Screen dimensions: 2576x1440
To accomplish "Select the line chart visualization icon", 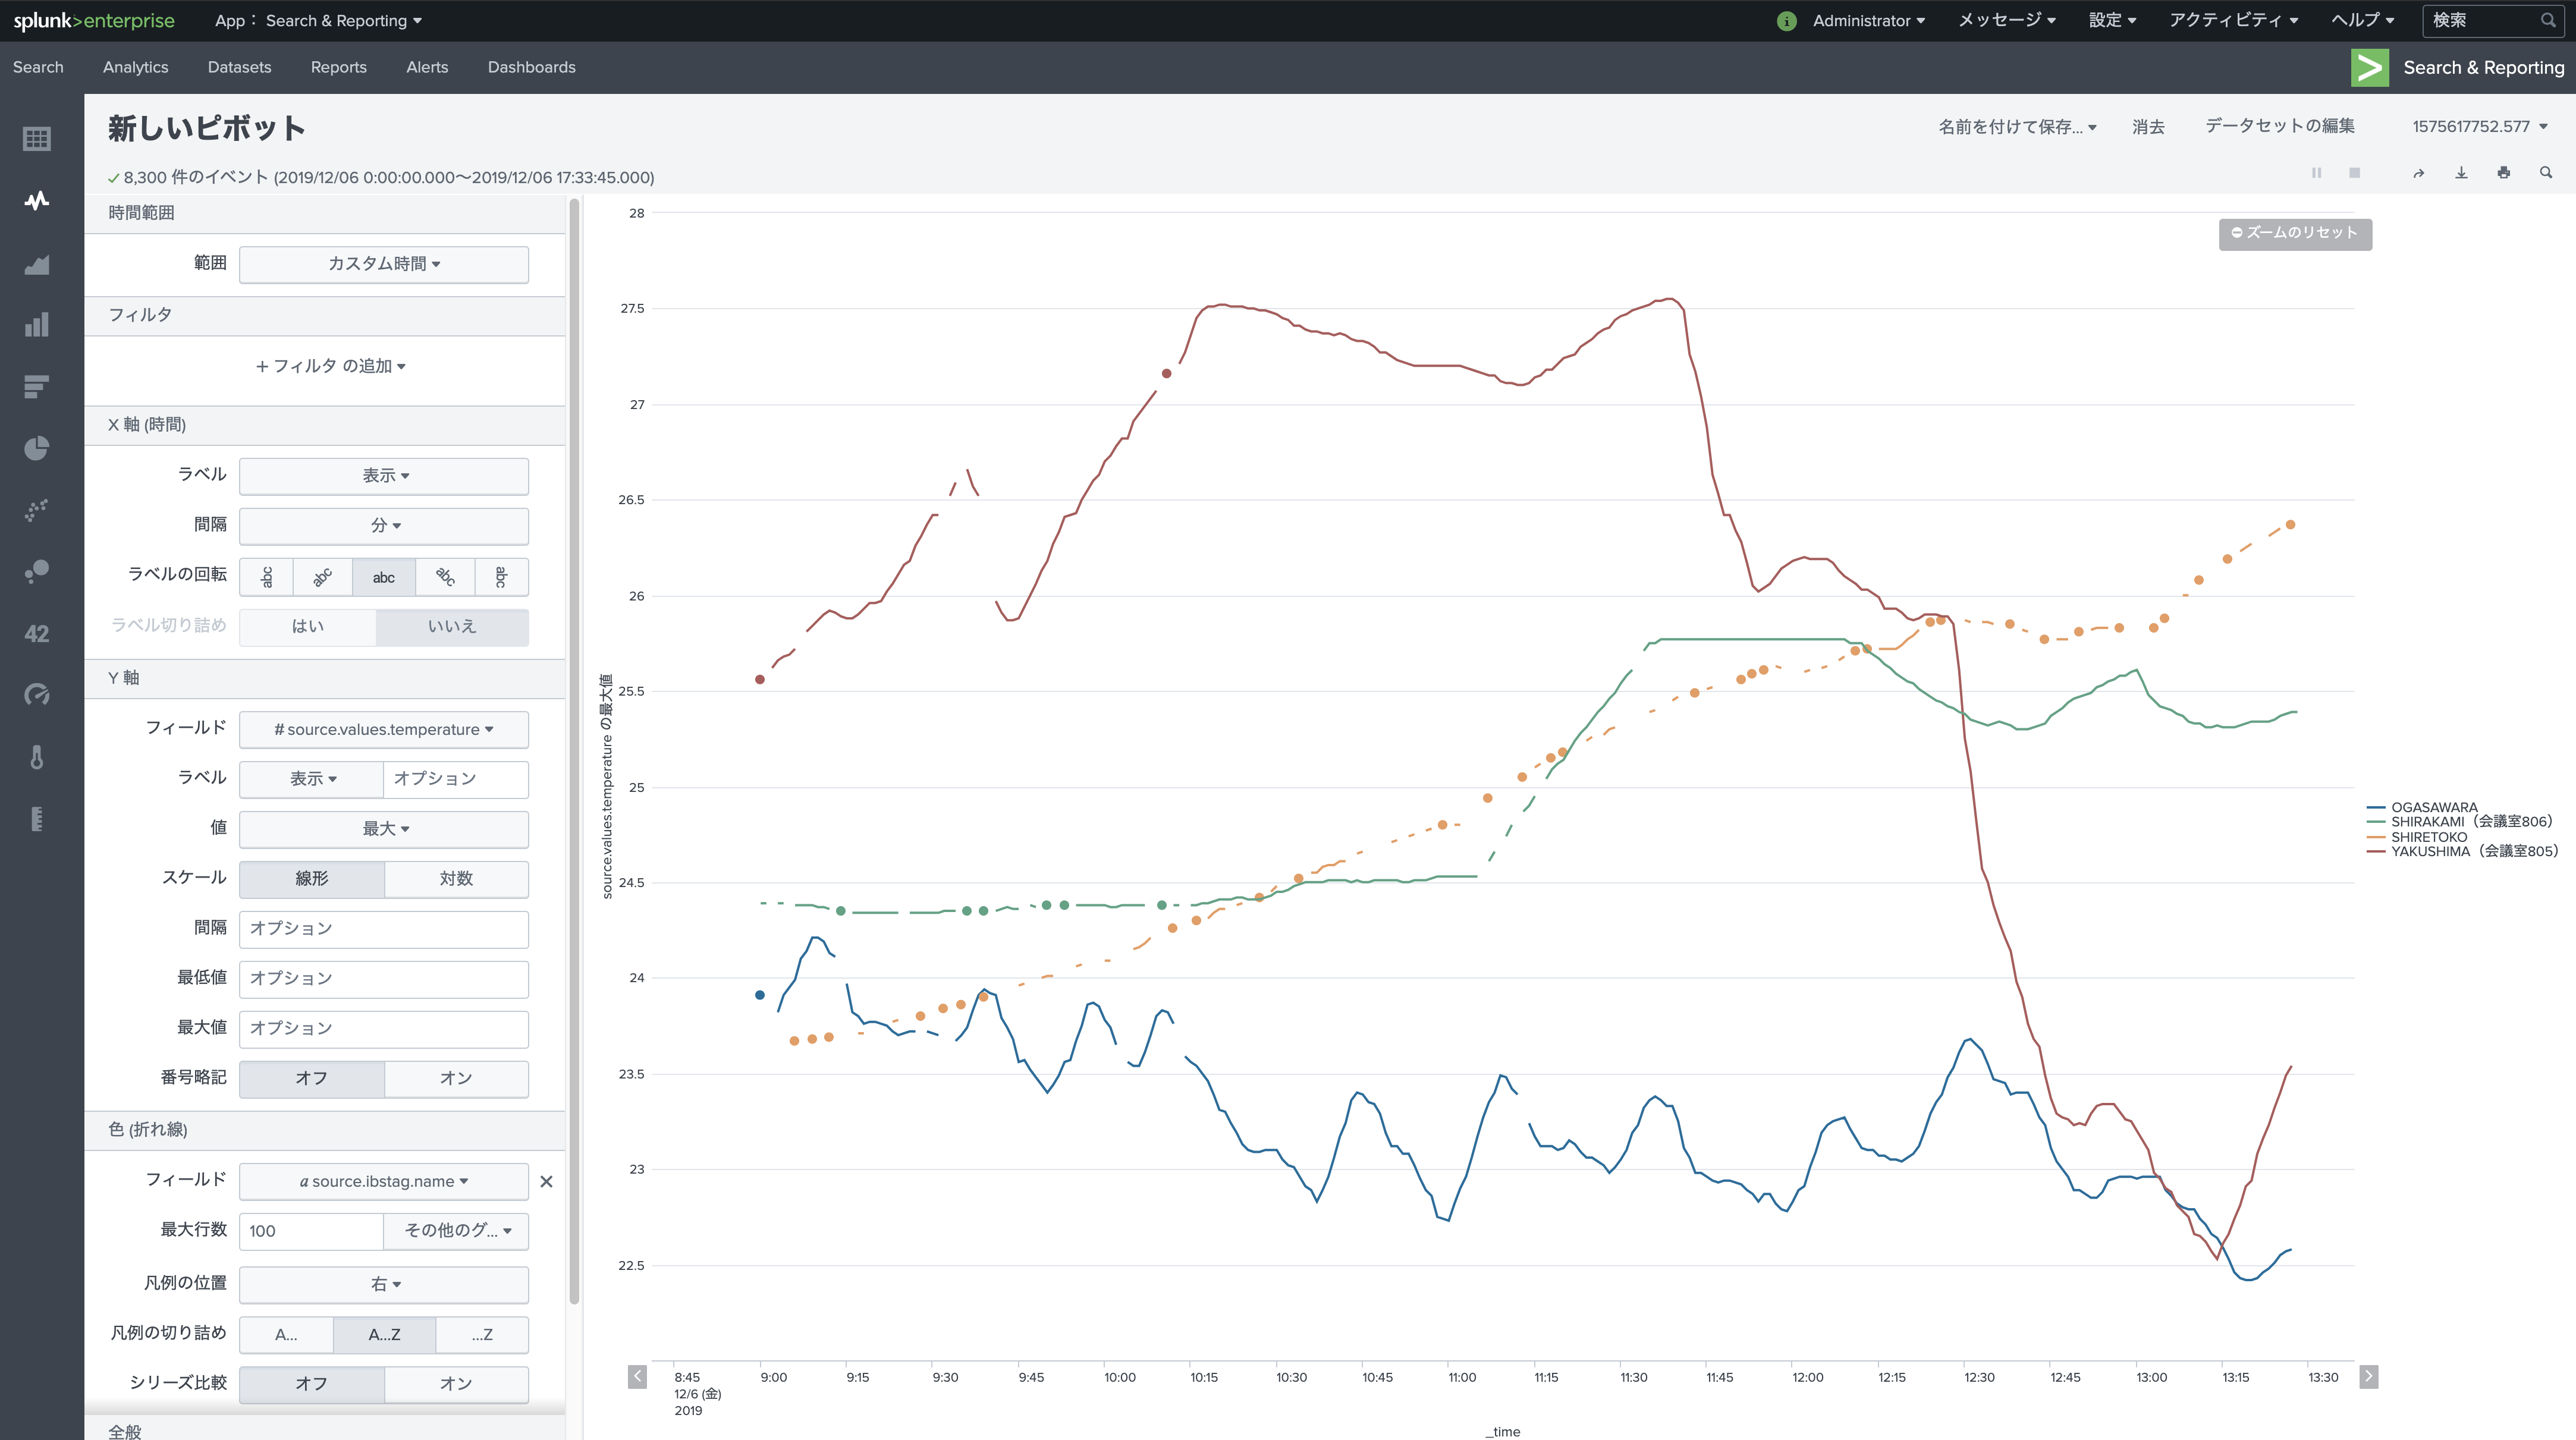I will click(x=37, y=201).
